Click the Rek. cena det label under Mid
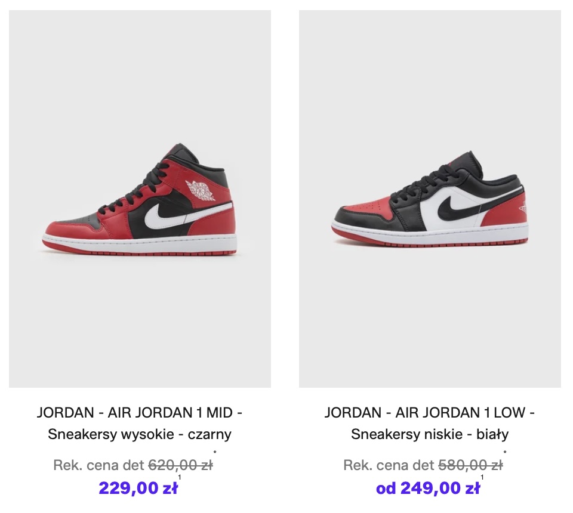573x513 pixels. pos(98,465)
